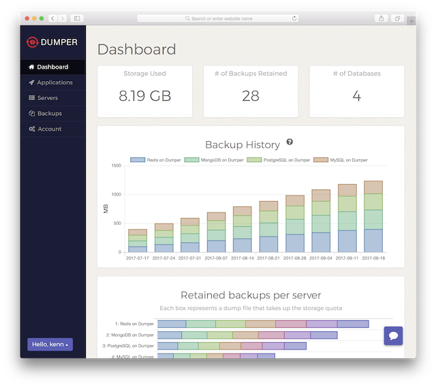Open the Account menu item
The width and height of the screenshot is (436, 387).
(53, 129)
